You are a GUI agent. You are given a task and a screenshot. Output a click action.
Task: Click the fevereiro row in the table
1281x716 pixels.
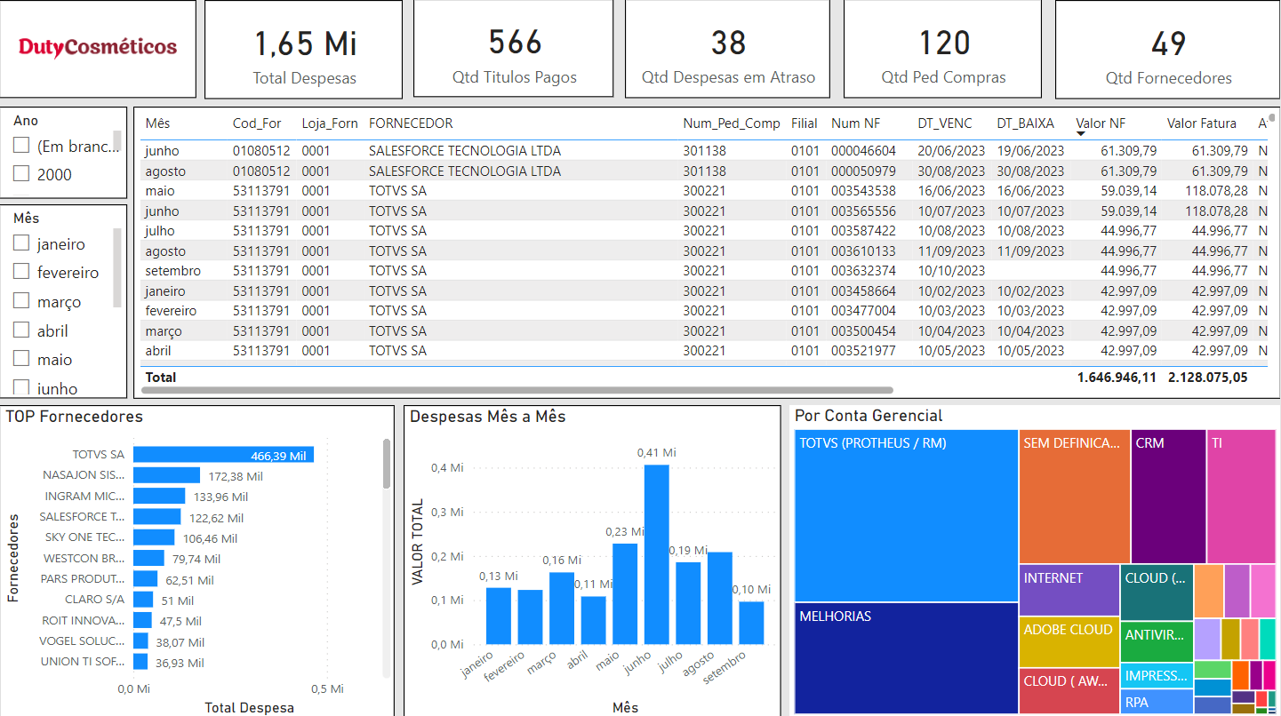tap(703, 311)
